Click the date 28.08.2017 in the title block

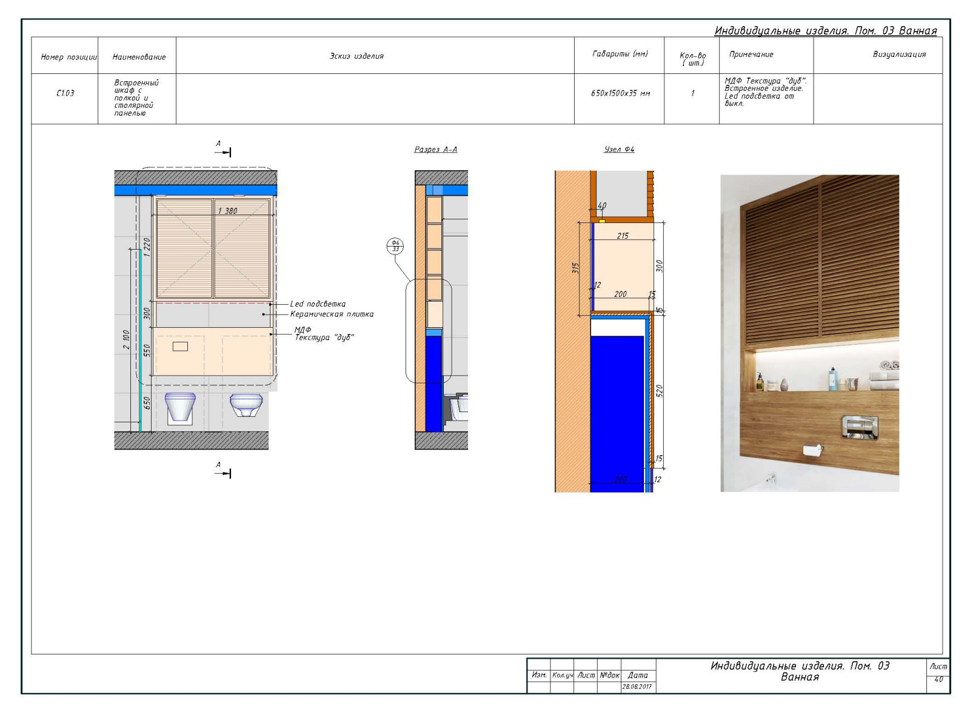[637, 687]
